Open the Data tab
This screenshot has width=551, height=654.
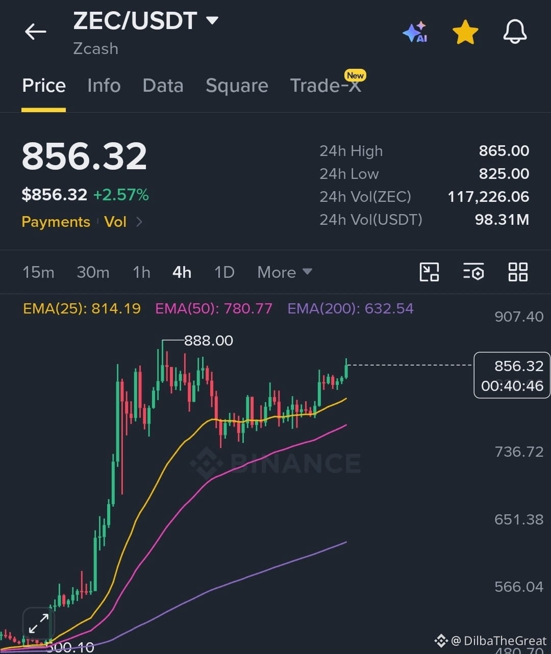click(x=163, y=86)
